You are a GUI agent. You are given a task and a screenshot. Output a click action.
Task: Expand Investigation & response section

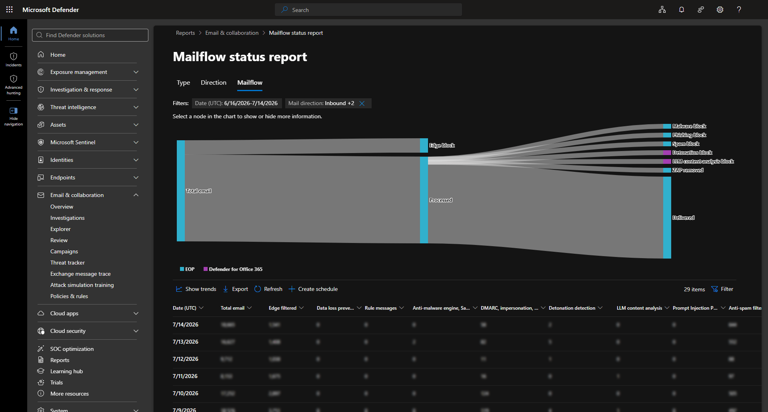[136, 90]
